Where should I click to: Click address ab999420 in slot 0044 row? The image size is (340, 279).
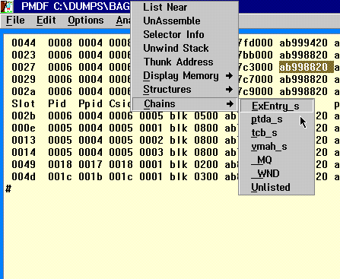coord(303,43)
